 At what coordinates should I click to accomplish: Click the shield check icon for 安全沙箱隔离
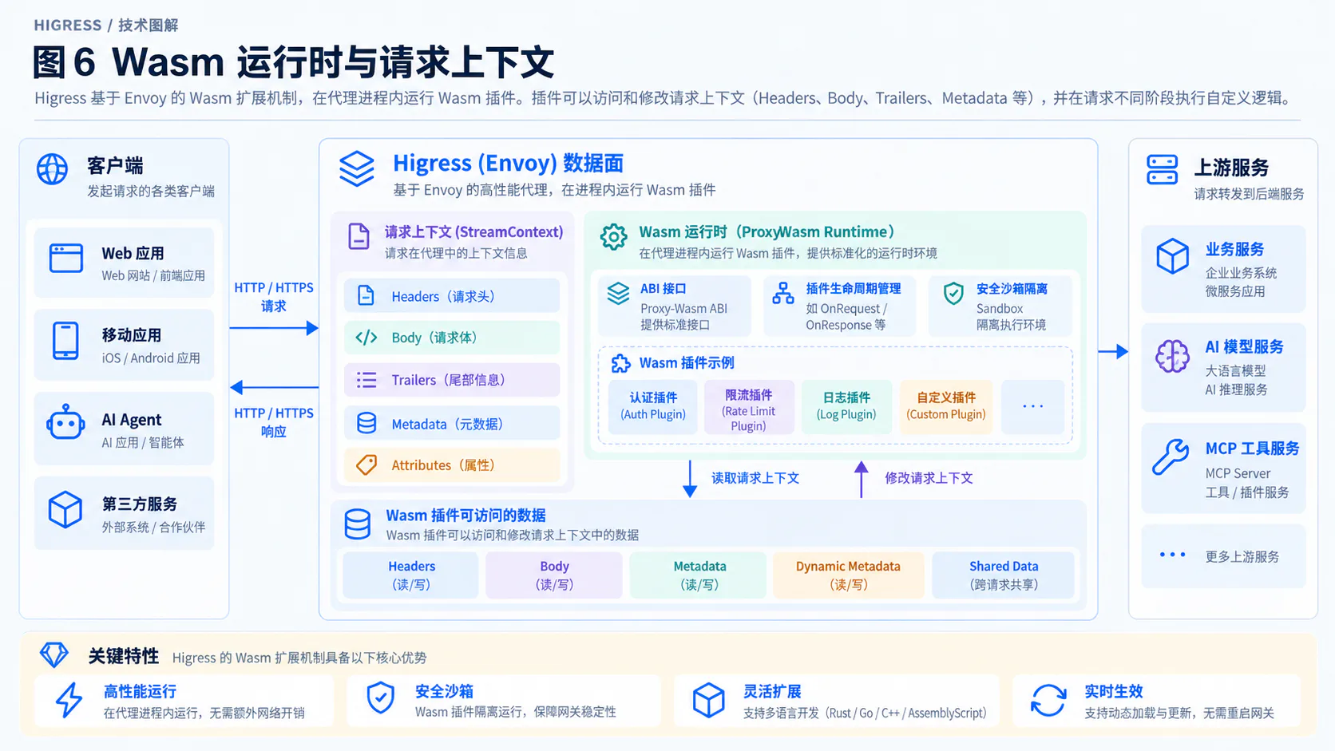[953, 294]
